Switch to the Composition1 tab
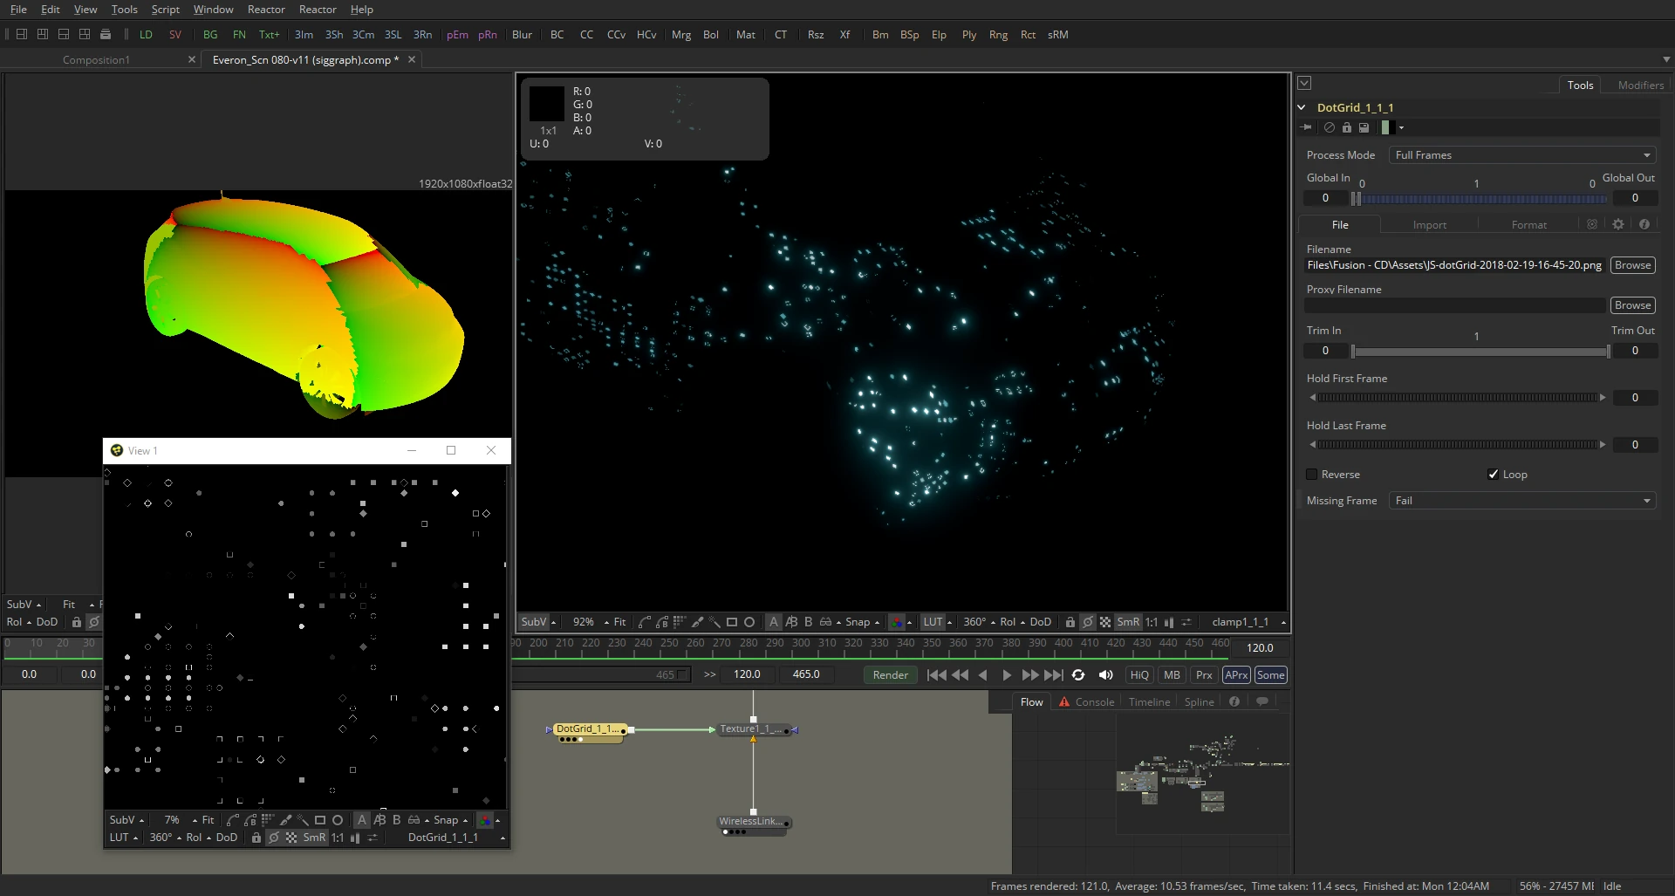Image resolution: width=1675 pixels, height=896 pixels. pos(96,59)
